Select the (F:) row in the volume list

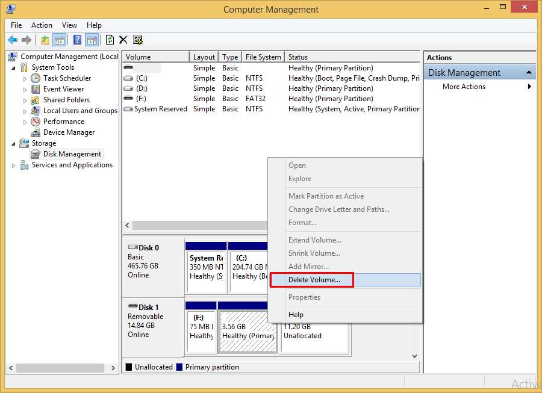point(272,99)
